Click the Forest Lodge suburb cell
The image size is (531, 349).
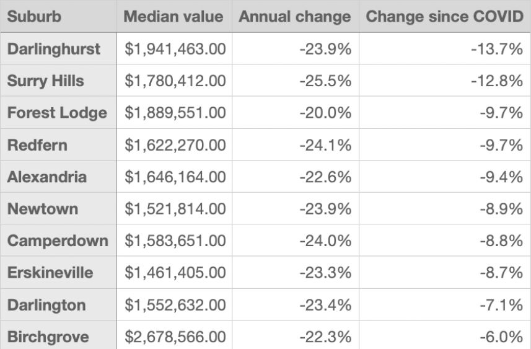click(57, 113)
